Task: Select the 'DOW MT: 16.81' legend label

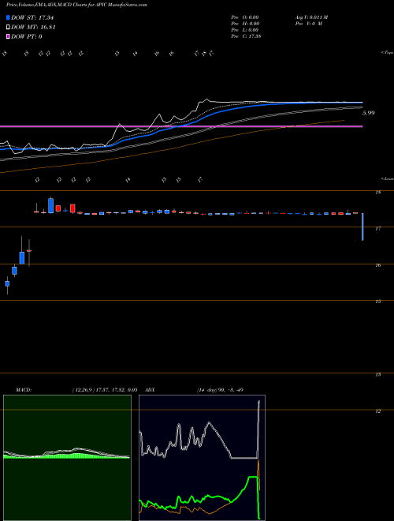Action: [33, 28]
